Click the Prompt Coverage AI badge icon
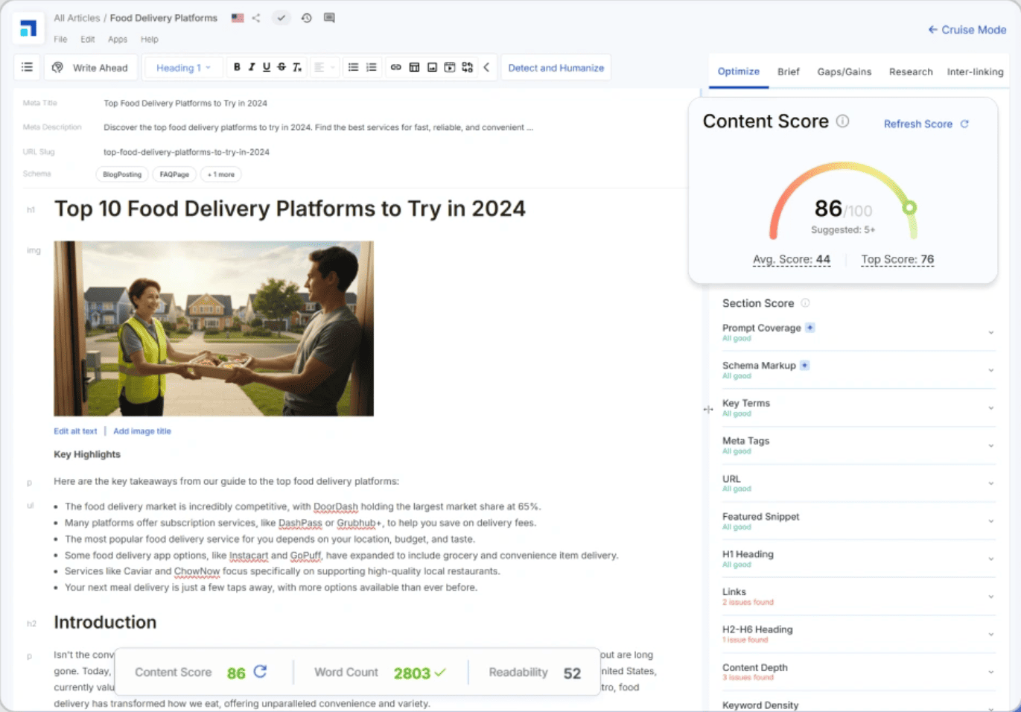The image size is (1021, 712). [810, 328]
